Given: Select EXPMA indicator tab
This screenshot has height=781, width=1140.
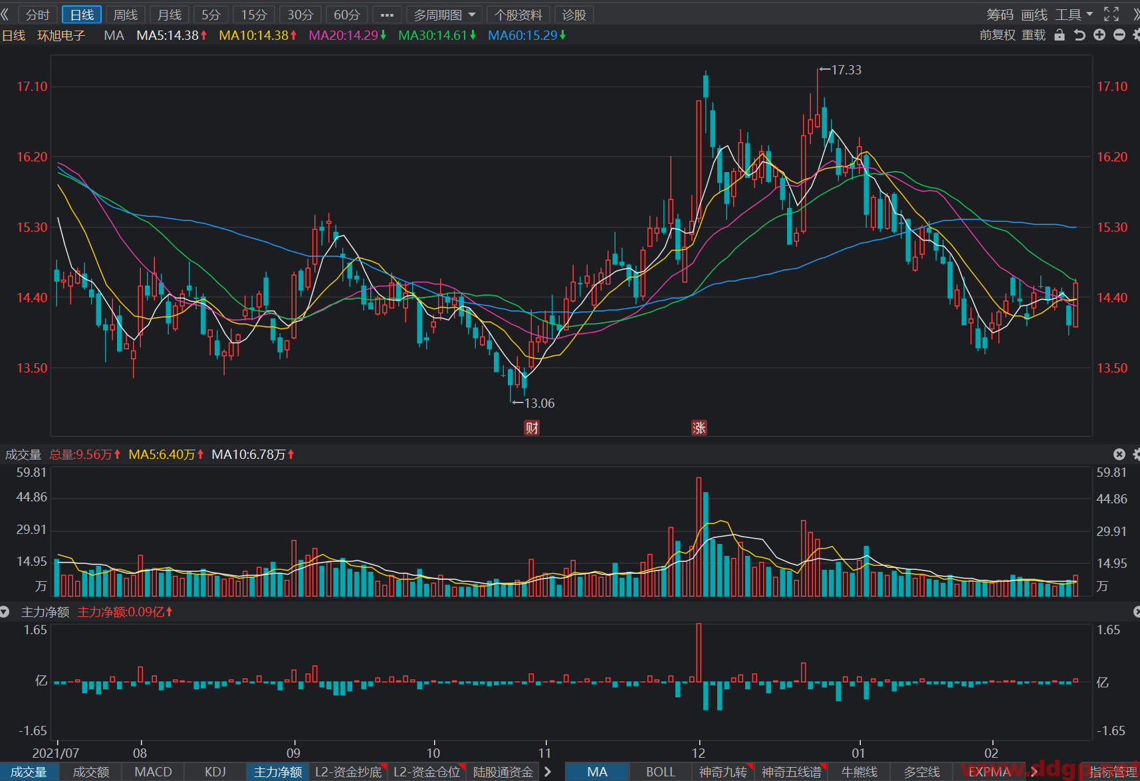Looking at the screenshot, I should (989, 772).
